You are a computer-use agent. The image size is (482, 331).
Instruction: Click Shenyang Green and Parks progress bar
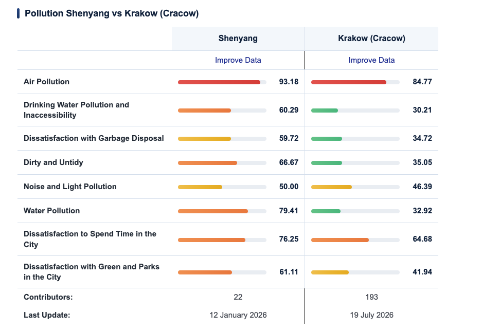tap(222, 272)
